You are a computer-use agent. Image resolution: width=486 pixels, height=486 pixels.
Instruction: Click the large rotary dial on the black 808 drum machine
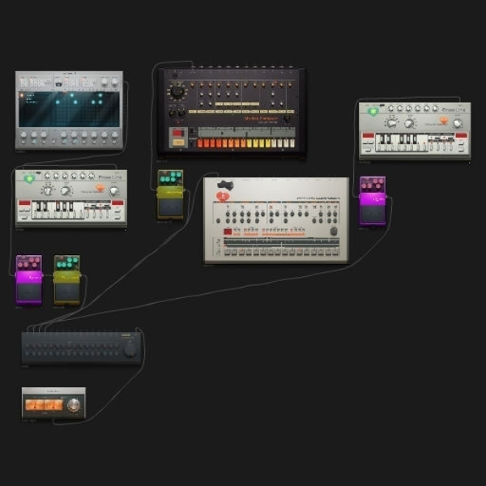coord(177,92)
